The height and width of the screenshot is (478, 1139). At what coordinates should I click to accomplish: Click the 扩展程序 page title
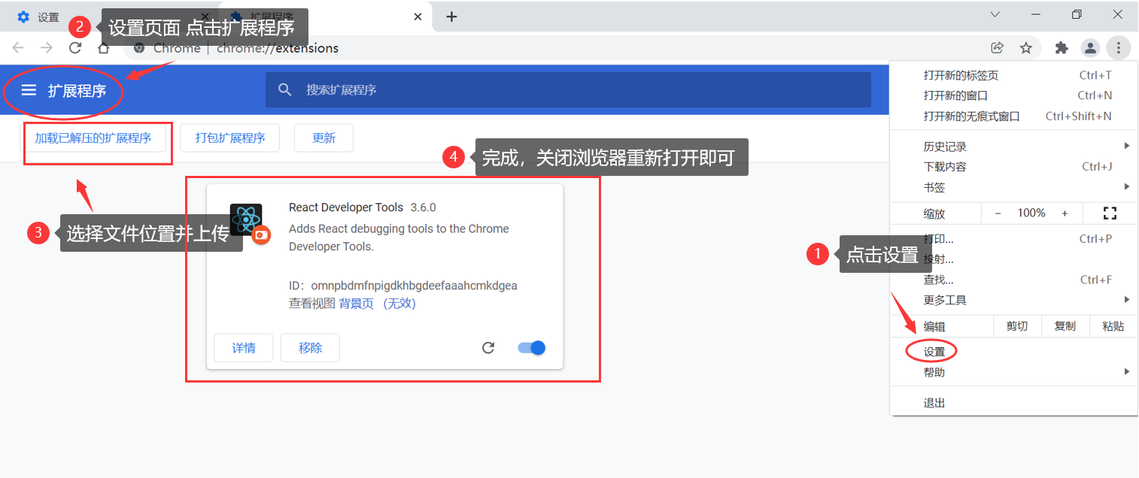tap(77, 91)
